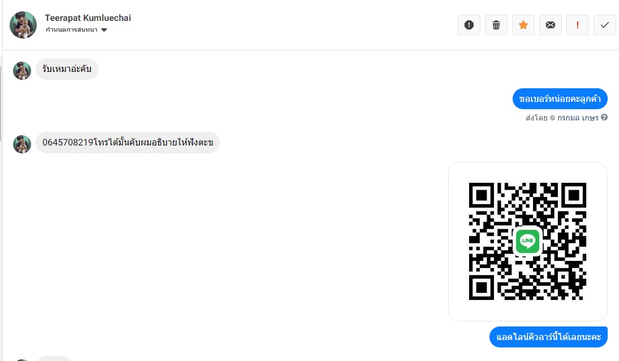Screen dimensions: 619x361
Task: Toggle the orange star follow-up icon
Action: (523, 25)
